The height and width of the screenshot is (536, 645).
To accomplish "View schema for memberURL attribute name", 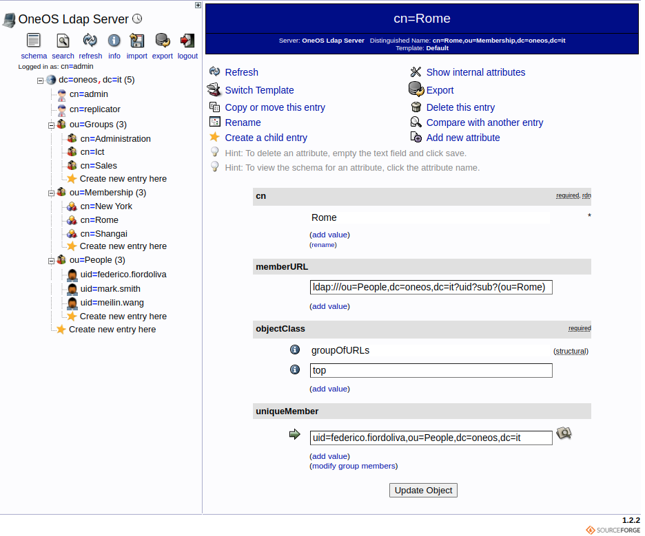I will (x=282, y=267).
